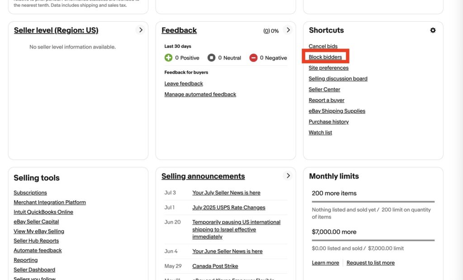Open eBay Shipping Supplies

tap(337, 111)
